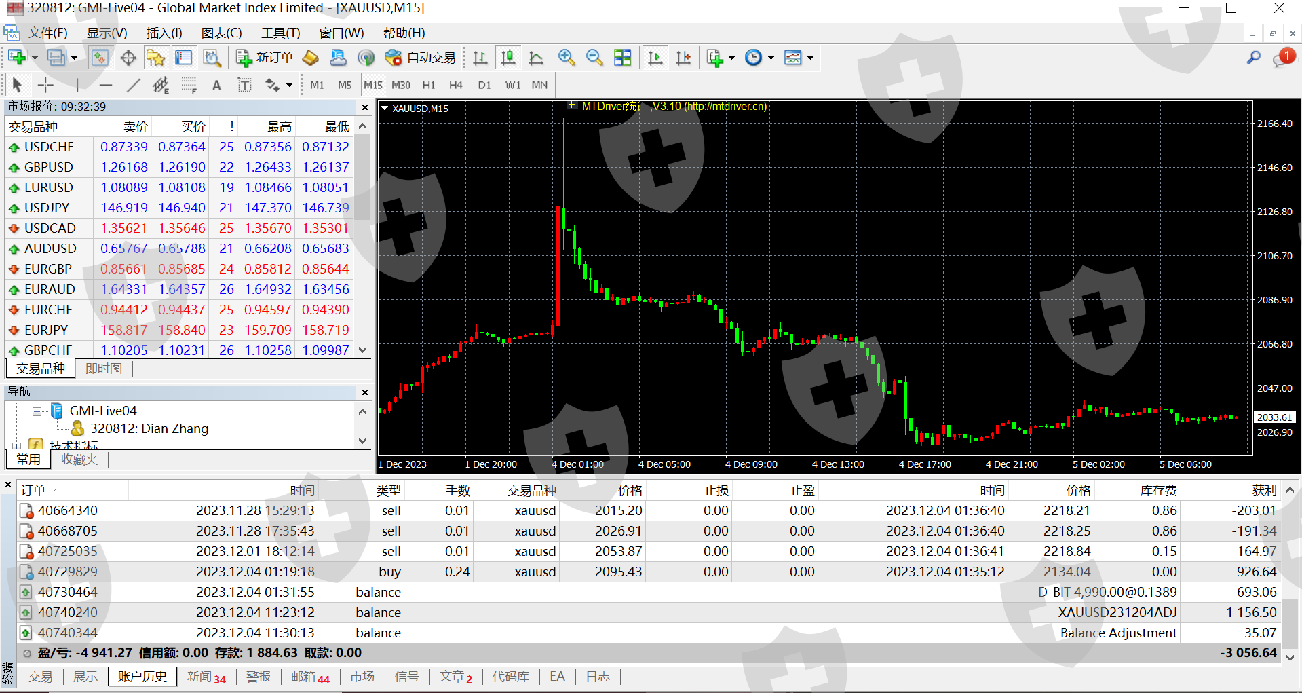
Task: Switch chart to candlestick display icon
Action: tap(508, 58)
